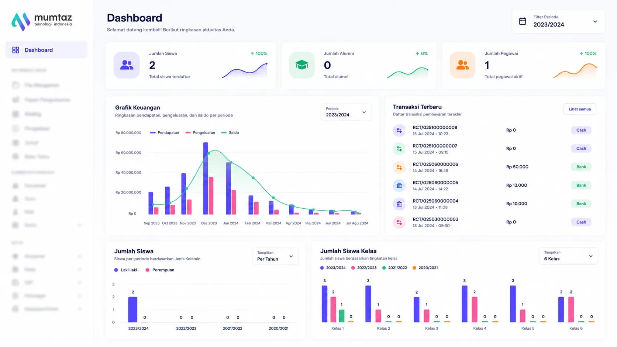Toggle the Pengeluaran legend series
Image resolution: width=617 pixels, height=347 pixels.
click(200, 133)
